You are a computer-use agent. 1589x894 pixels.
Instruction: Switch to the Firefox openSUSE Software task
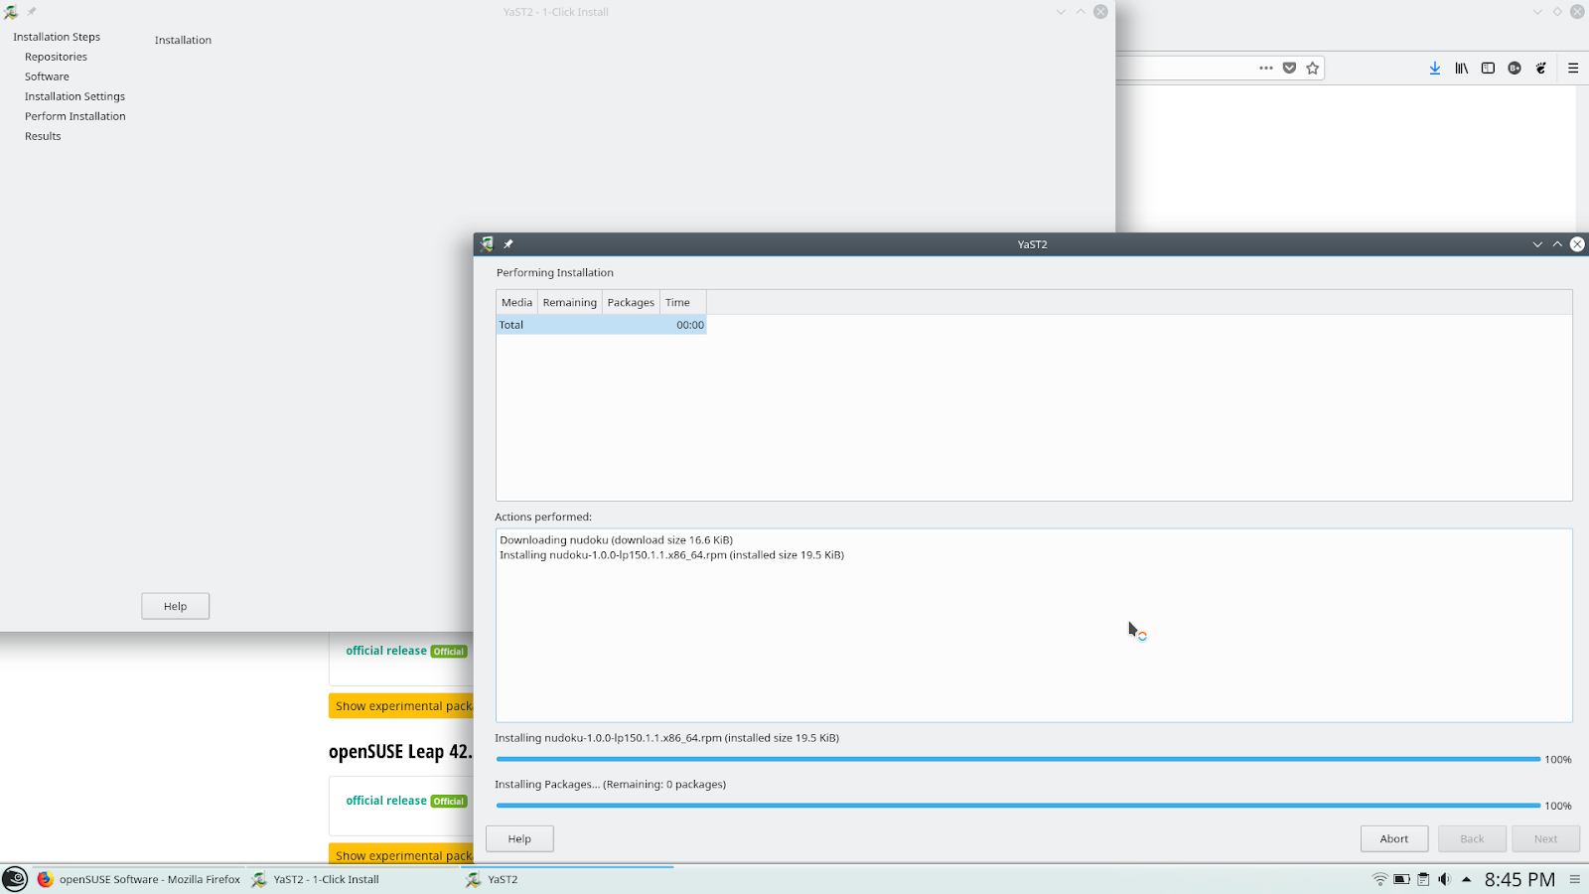[139, 879]
